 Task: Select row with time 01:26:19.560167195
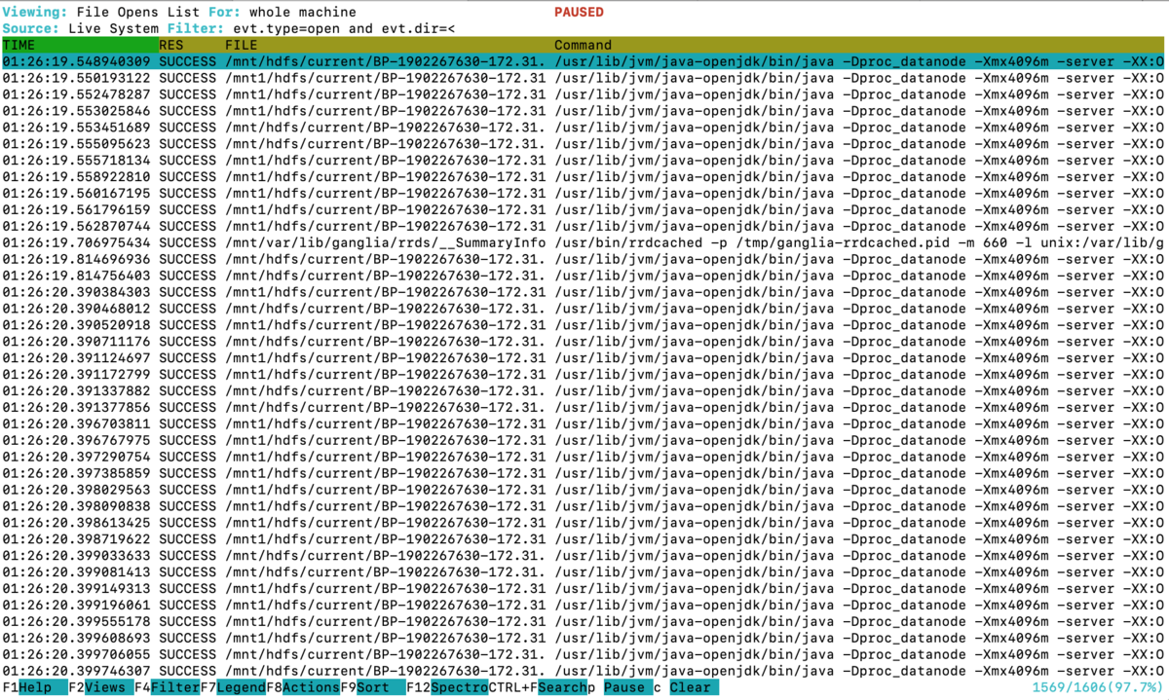[x=584, y=193]
